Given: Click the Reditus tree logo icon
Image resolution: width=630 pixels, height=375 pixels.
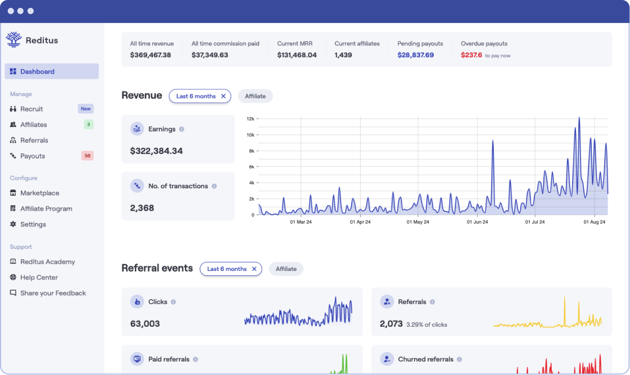Looking at the screenshot, I should click(x=13, y=39).
